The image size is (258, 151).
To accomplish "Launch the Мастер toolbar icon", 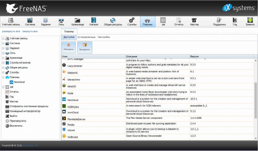I will (x=194, y=22).
